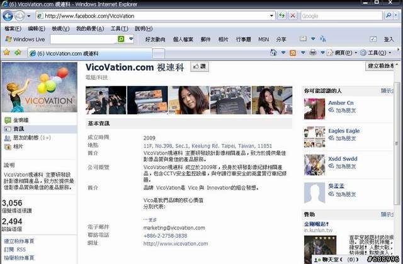Open 相片 photos in left sidebar
The image size is (403, 264).
(x=14, y=146)
